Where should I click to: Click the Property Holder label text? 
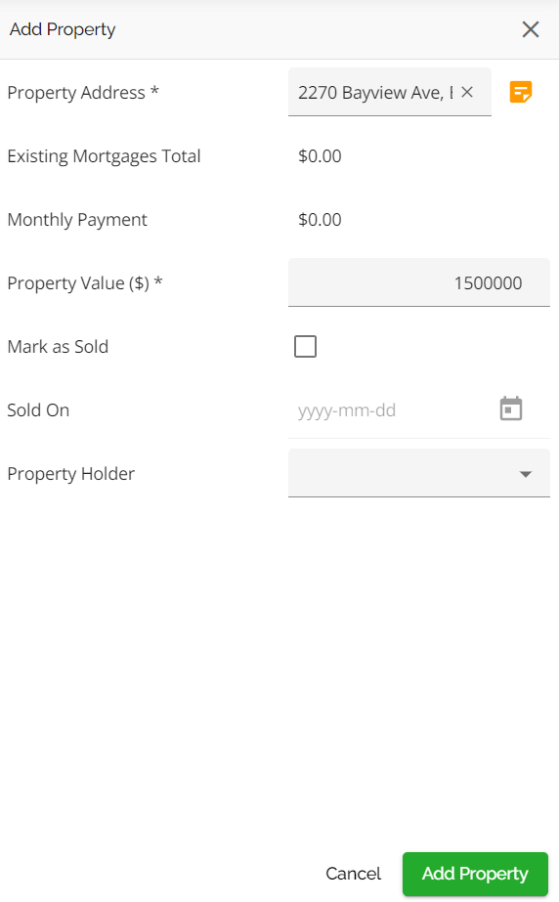pyautogui.click(x=70, y=473)
